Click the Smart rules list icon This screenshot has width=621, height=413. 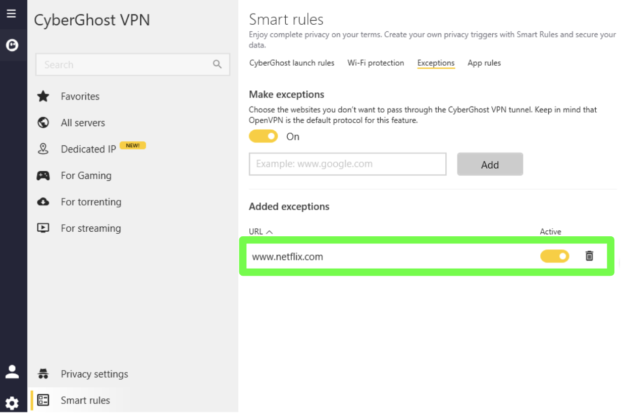(43, 400)
